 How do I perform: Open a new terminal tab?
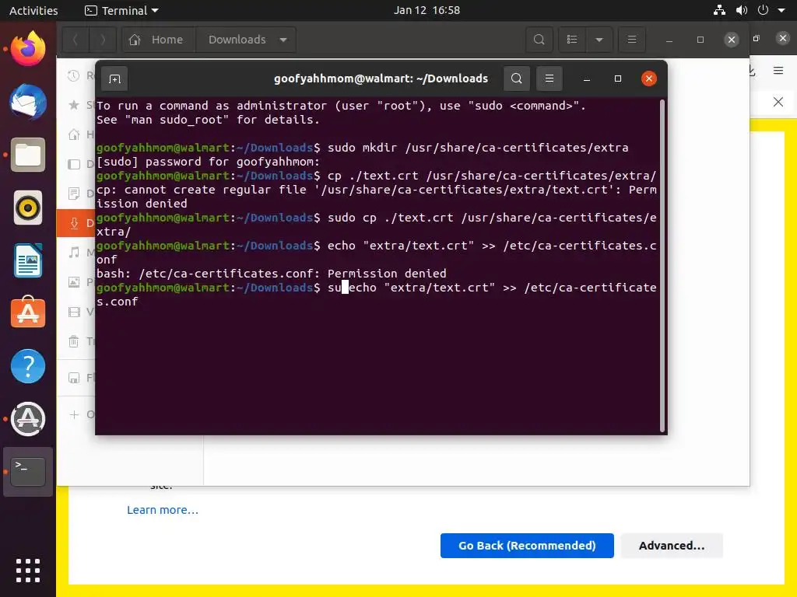coord(114,79)
